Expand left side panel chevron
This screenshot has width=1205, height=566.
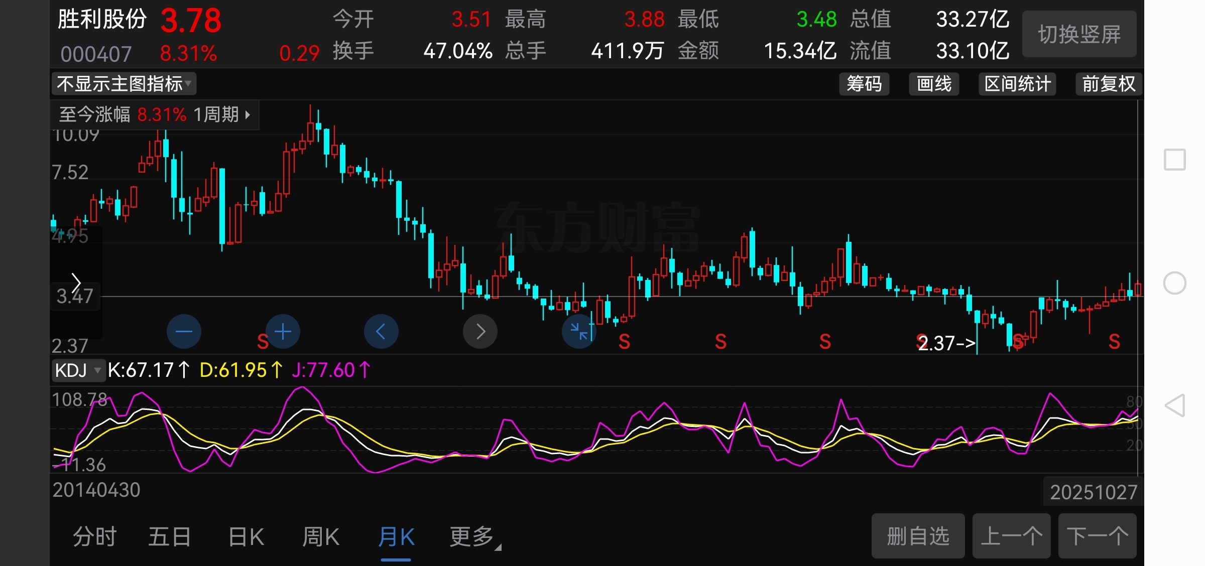click(x=76, y=282)
